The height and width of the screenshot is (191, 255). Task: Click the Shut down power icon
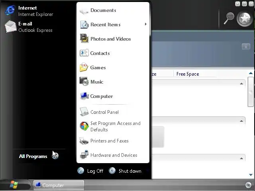click(112, 171)
